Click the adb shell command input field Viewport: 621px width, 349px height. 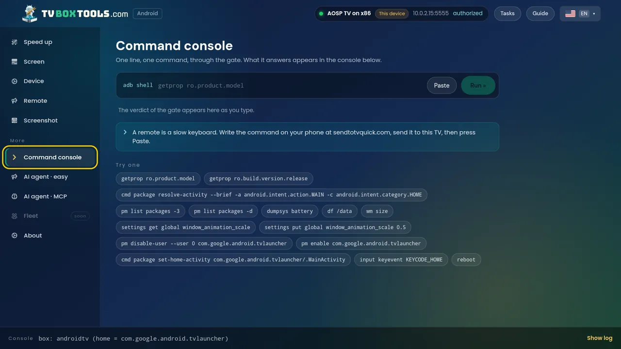[x=290, y=85]
